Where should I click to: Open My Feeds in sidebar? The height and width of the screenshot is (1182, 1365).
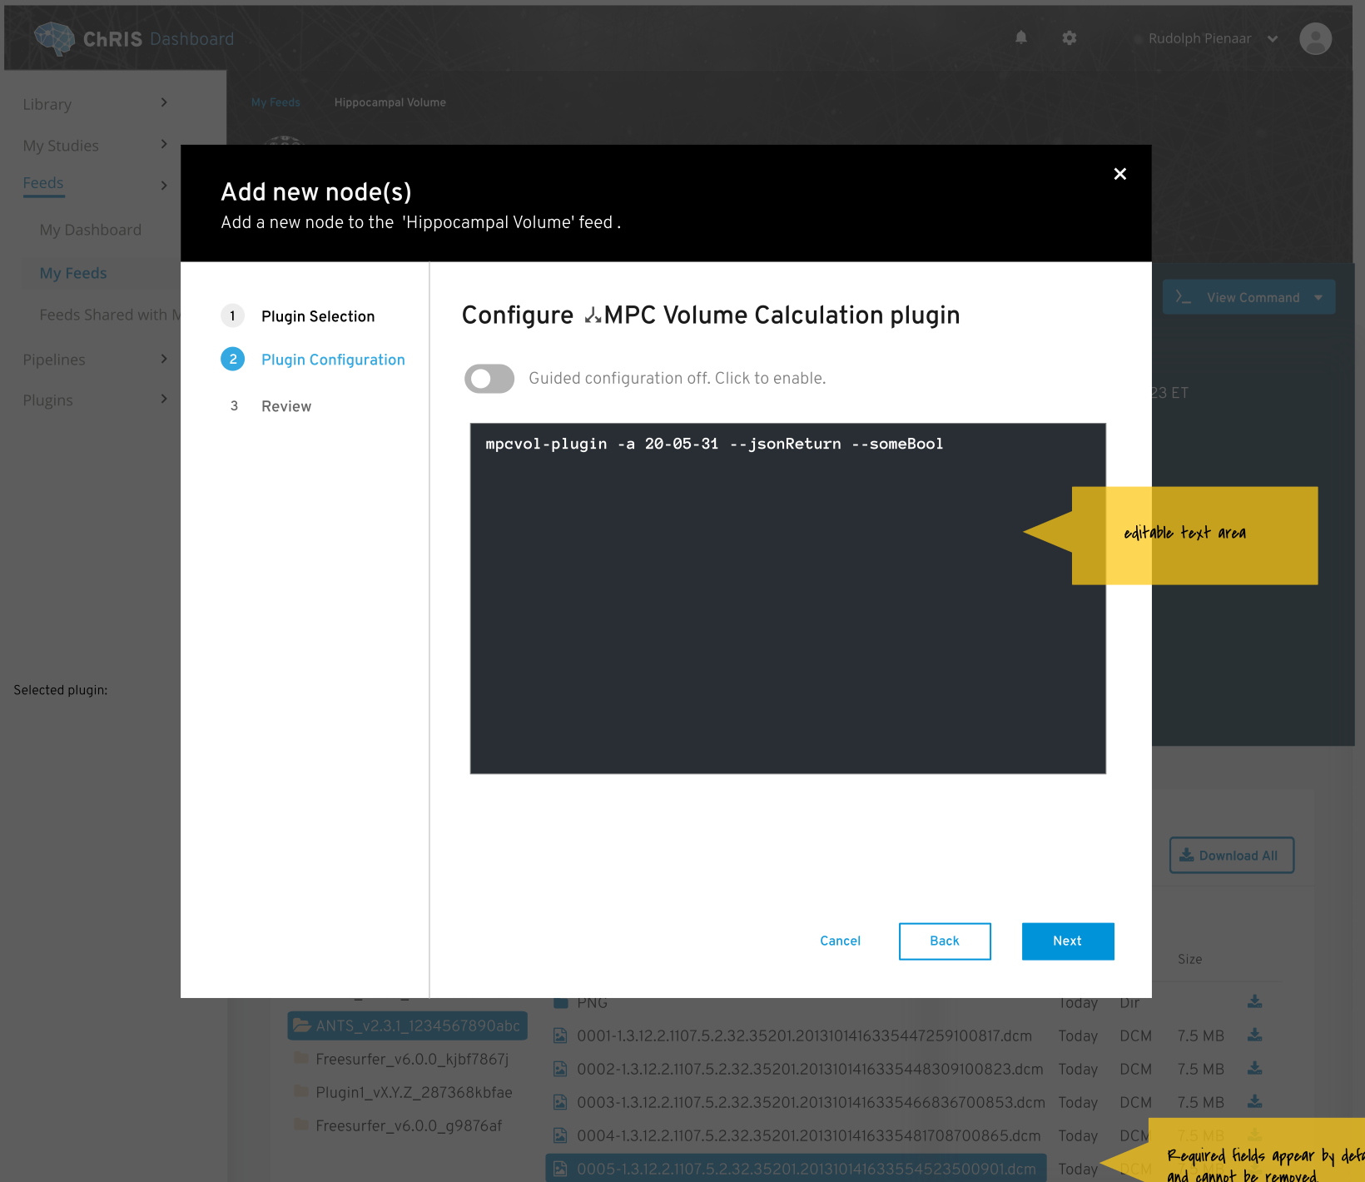(73, 273)
